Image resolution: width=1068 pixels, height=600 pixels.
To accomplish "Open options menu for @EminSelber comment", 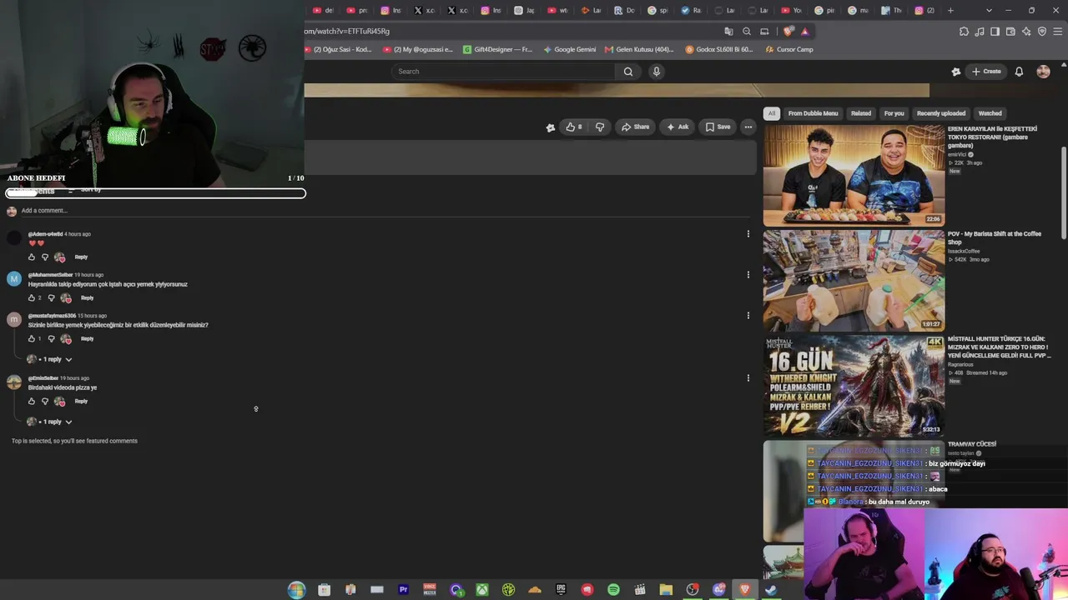I will [x=748, y=377].
